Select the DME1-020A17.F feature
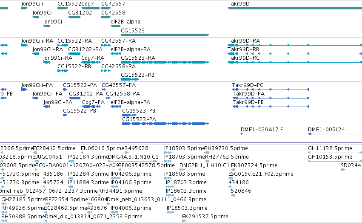 point(242,134)
